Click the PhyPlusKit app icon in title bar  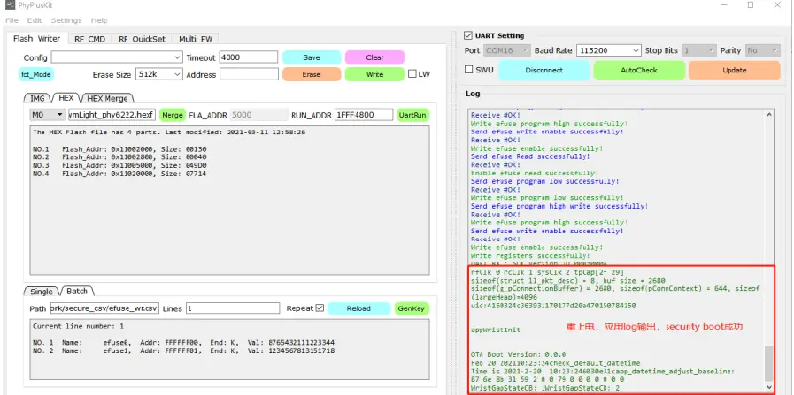point(10,5)
